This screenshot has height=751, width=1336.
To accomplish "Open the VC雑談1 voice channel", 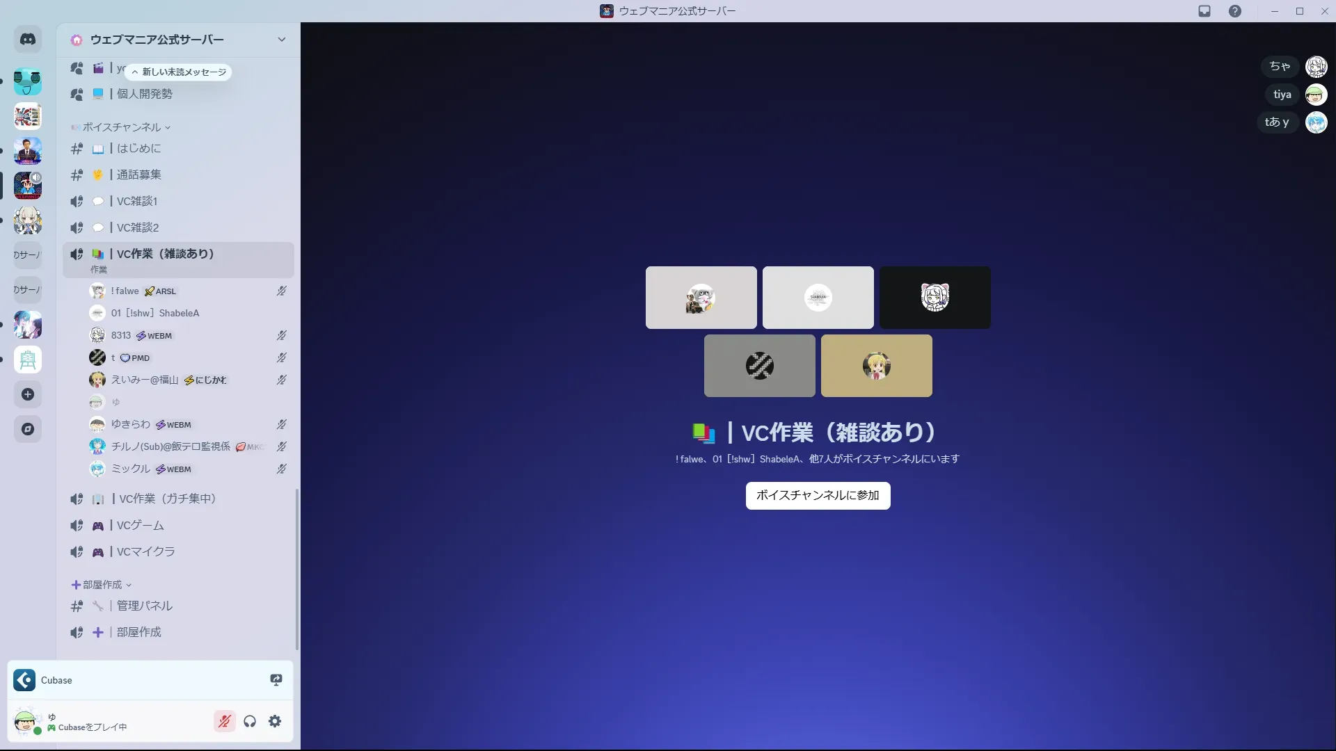I will pyautogui.click(x=137, y=202).
